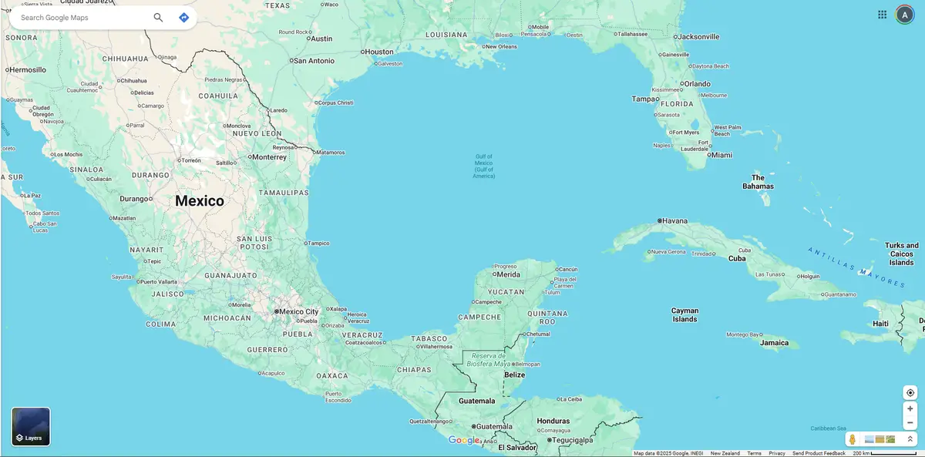This screenshot has height=457, width=925.
Task: Click The Bahamas label
Action: 758,182
